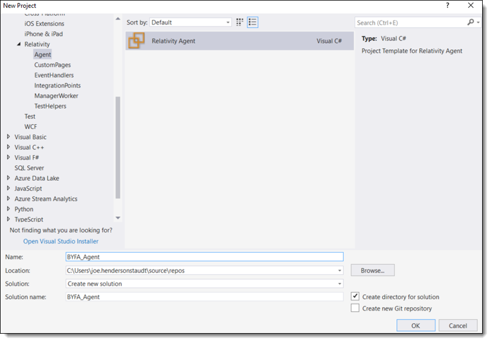Switch to medium icons list view
The height and width of the screenshot is (342, 491).
[252, 22]
